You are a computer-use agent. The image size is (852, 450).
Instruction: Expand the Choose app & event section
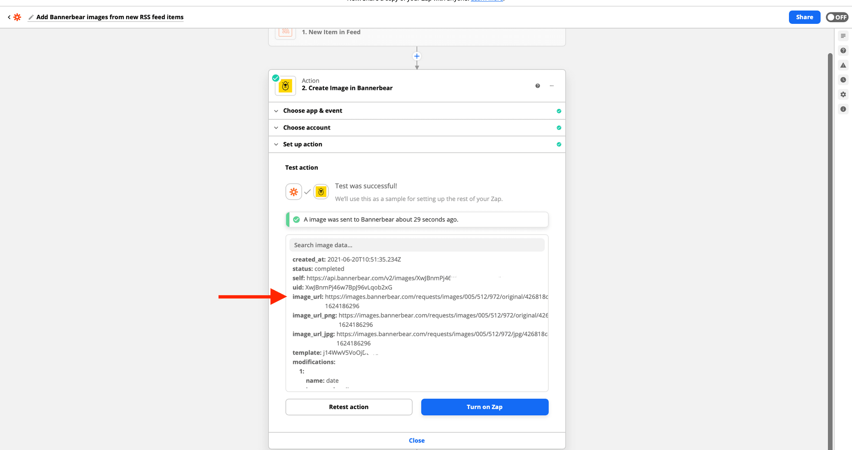pyautogui.click(x=312, y=111)
